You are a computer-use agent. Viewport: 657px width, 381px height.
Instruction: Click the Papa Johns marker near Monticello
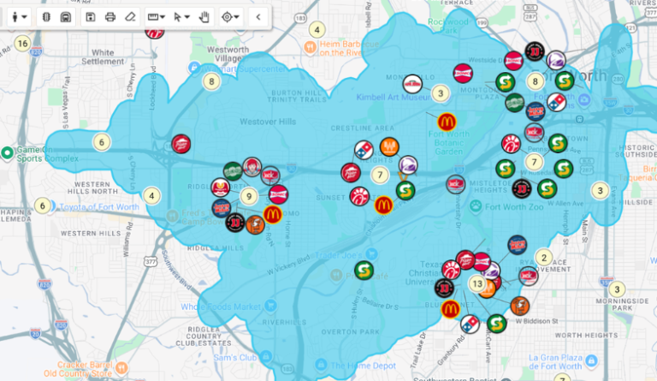pyautogui.click(x=412, y=84)
